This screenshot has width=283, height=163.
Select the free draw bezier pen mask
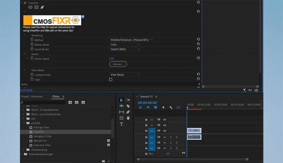(42, 7)
